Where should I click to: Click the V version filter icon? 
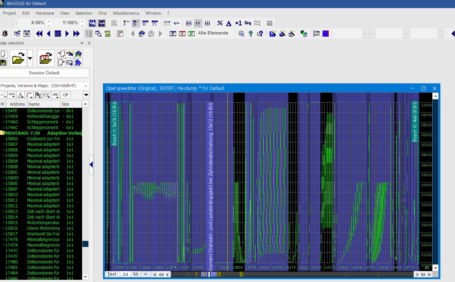coord(182,33)
